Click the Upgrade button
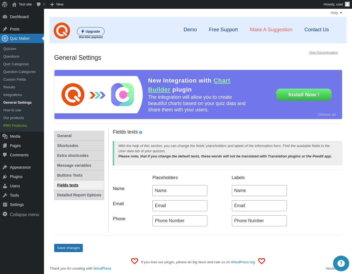The width and height of the screenshot is (352, 274). 91,31
